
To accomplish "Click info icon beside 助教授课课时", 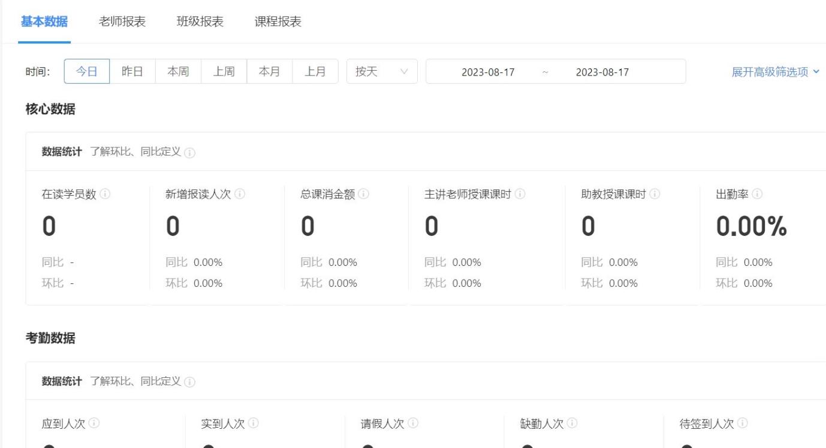I will 655,194.
